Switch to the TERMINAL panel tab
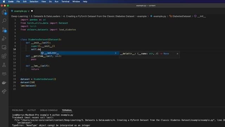The image size is (225, 127). pyautogui.click(x=67, y=110)
